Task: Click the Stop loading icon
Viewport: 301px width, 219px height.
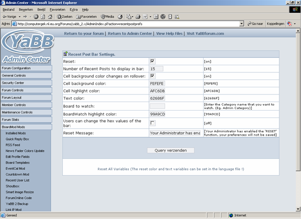Action: (x=36, y=17)
